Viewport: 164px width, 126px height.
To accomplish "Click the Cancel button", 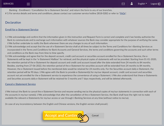I will 95,116.
